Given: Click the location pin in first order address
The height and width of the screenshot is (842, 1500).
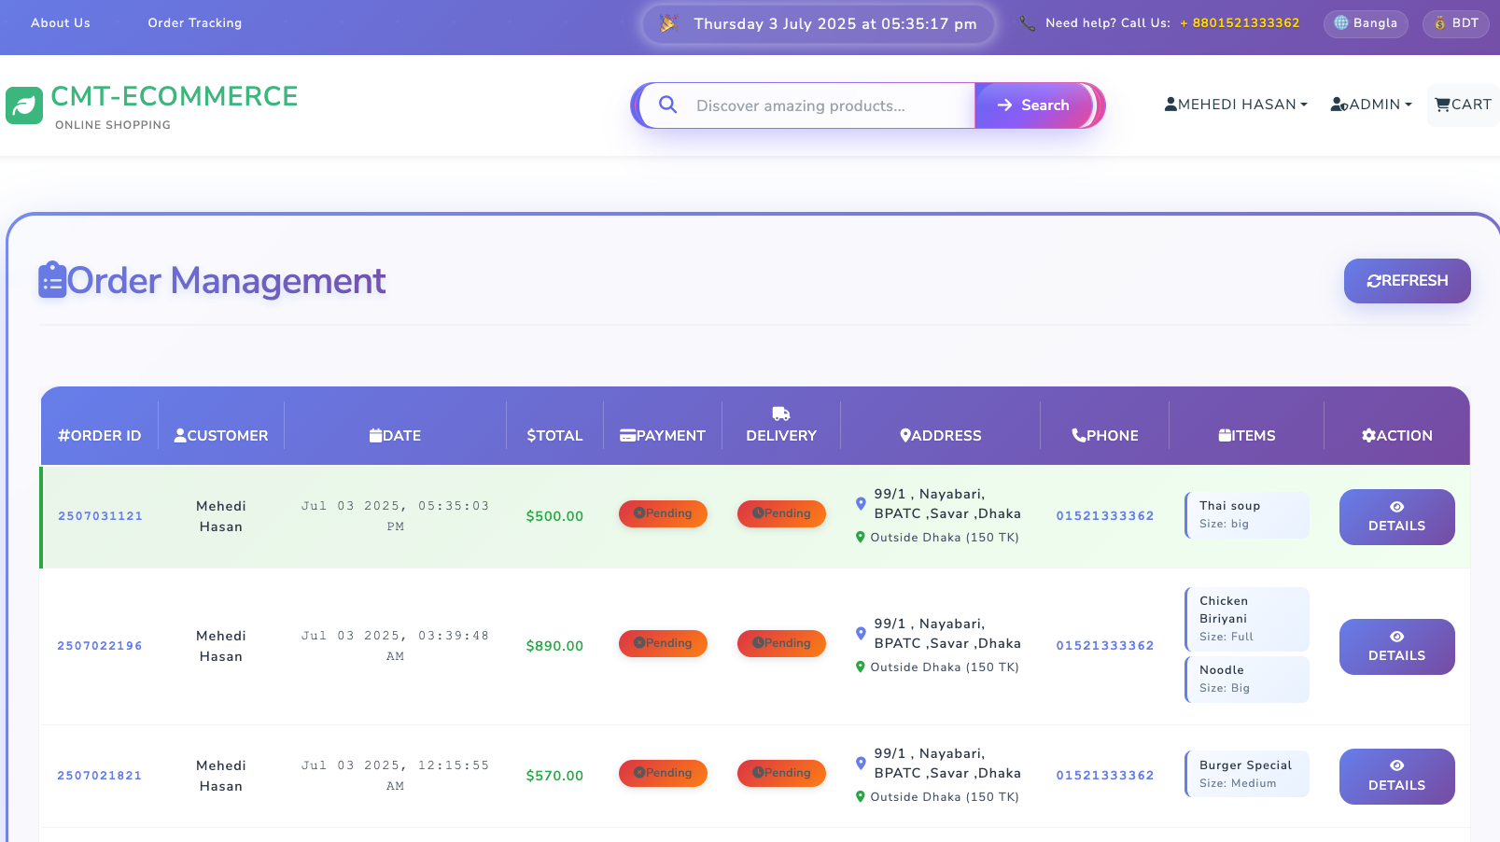Looking at the screenshot, I should click(x=861, y=503).
